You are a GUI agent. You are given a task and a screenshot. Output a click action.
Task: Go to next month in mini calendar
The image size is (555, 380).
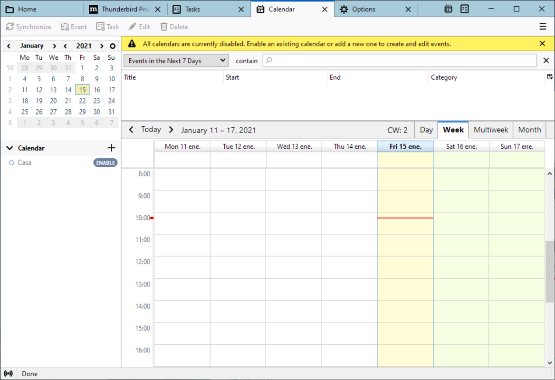55,46
